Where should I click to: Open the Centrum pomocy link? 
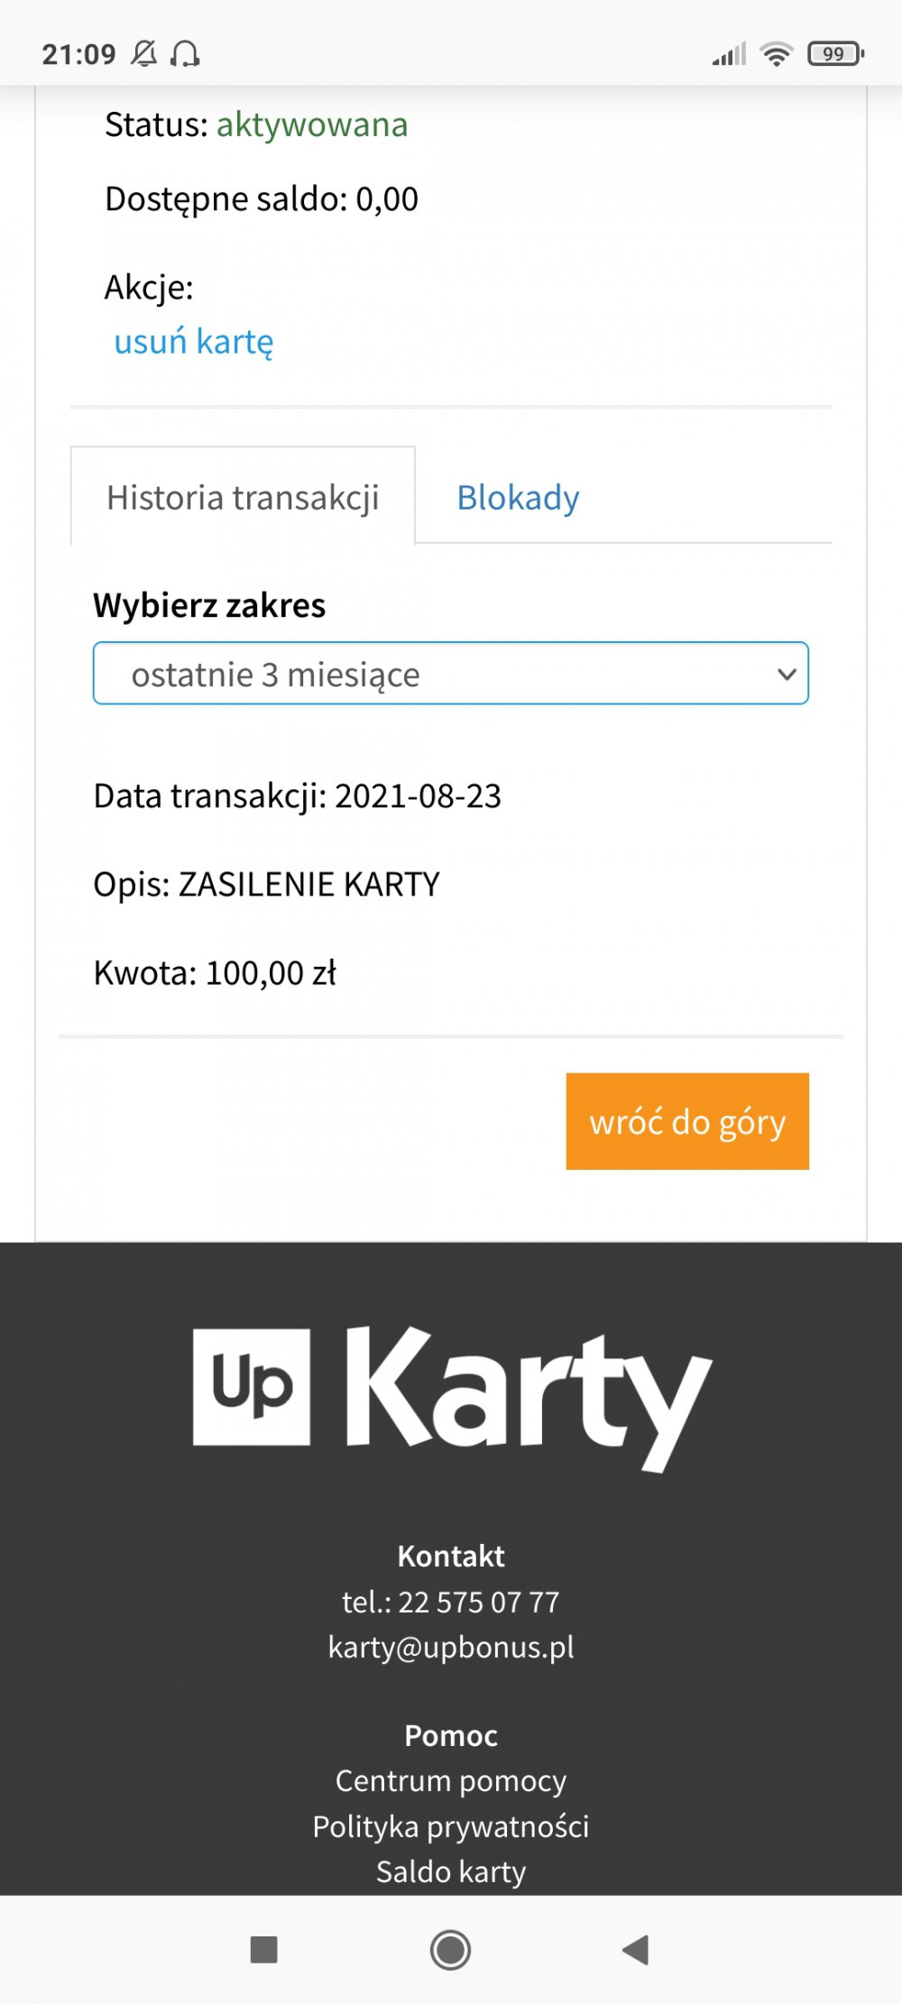coord(451,1781)
